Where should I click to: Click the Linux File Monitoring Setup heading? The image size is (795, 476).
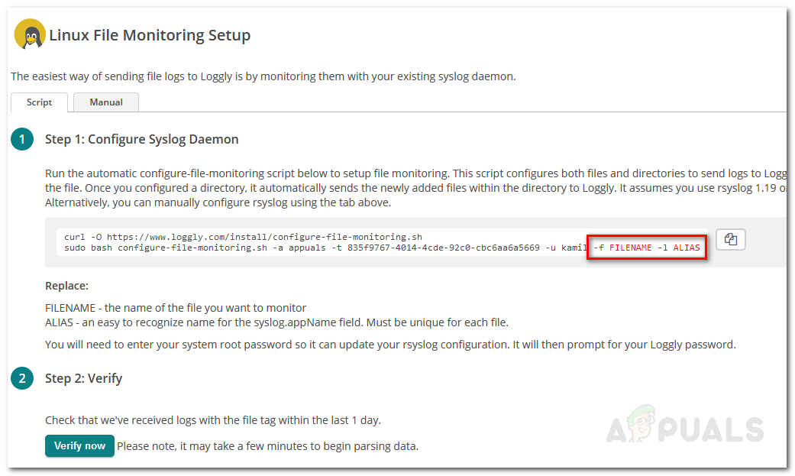150,35
